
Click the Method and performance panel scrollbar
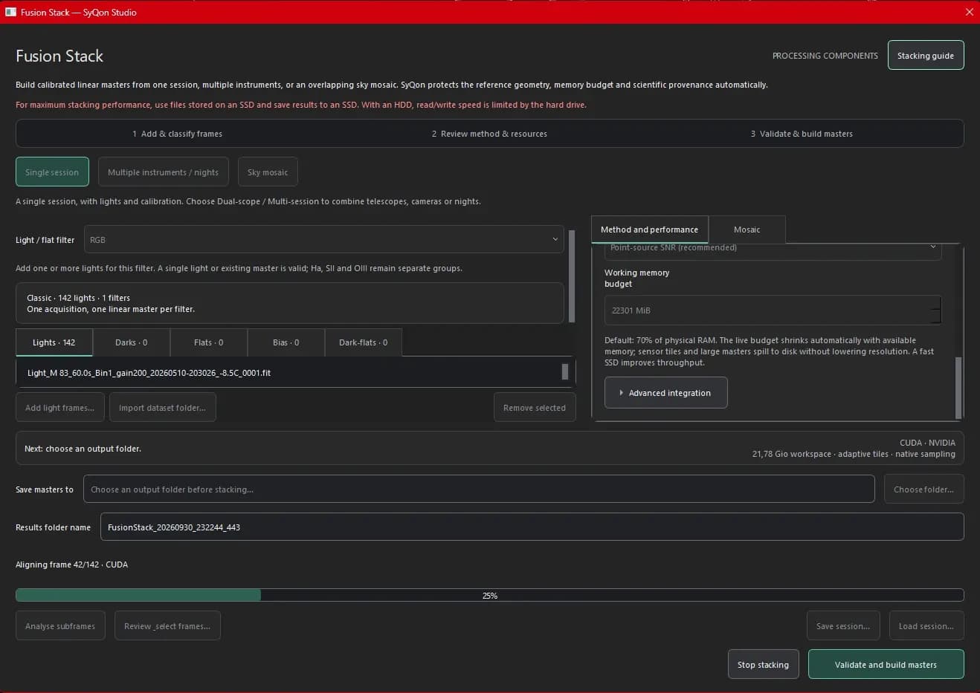958,386
